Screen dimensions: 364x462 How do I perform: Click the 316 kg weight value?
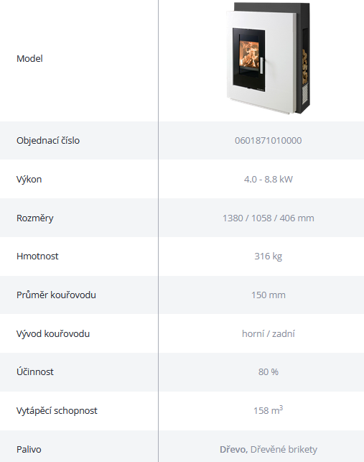point(269,257)
